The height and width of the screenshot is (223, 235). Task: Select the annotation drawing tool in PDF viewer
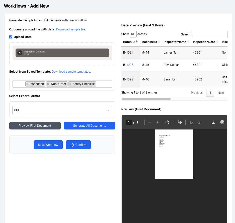tap(180, 122)
